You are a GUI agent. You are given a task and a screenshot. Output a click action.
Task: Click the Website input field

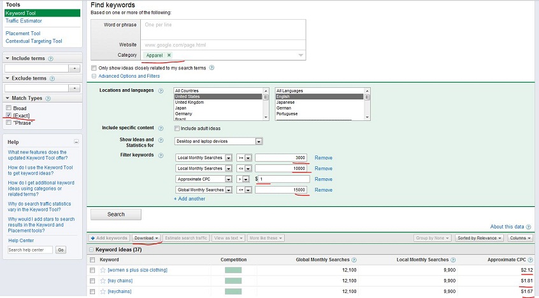coord(223,45)
